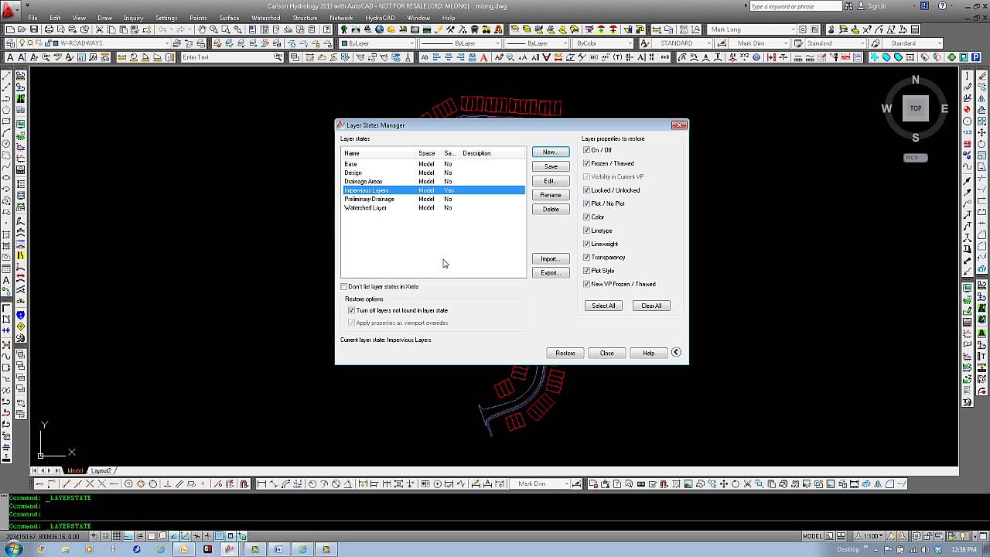Click the Type a keyword or phrase search box
Image resolution: width=990 pixels, height=557 pixels.
coord(794,6)
